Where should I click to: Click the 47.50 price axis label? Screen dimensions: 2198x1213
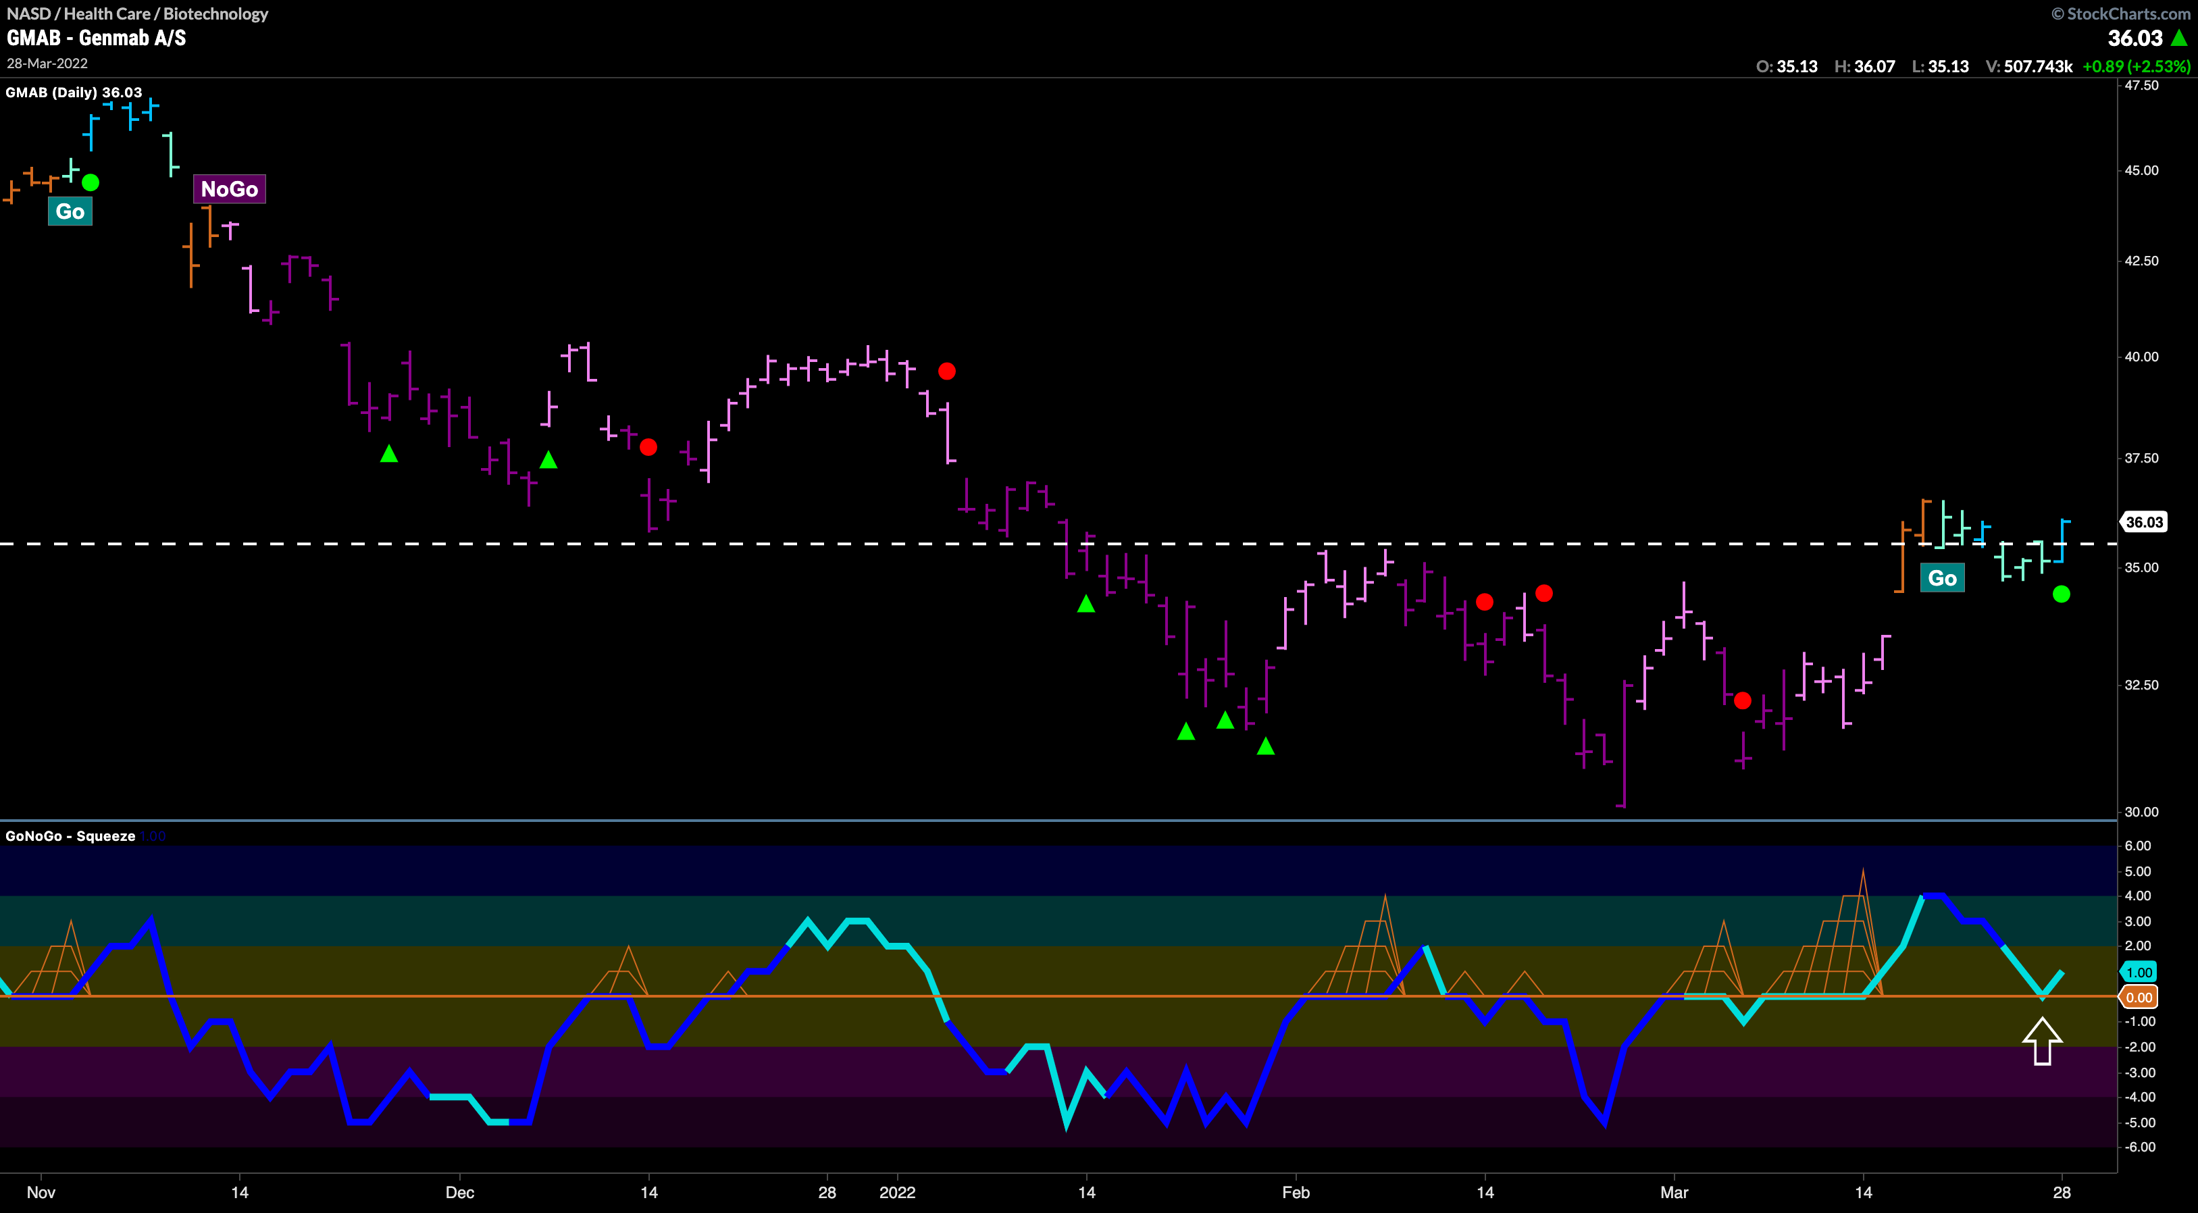coord(2142,85)
